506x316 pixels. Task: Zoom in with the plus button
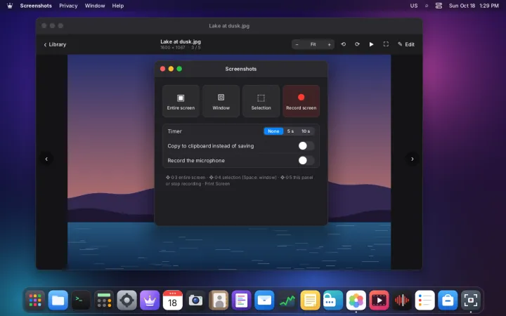(x=329, y=44)
